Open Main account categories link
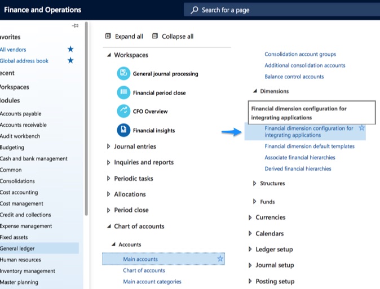The width and height of the screenshot is (380, 289). [152, 282]
